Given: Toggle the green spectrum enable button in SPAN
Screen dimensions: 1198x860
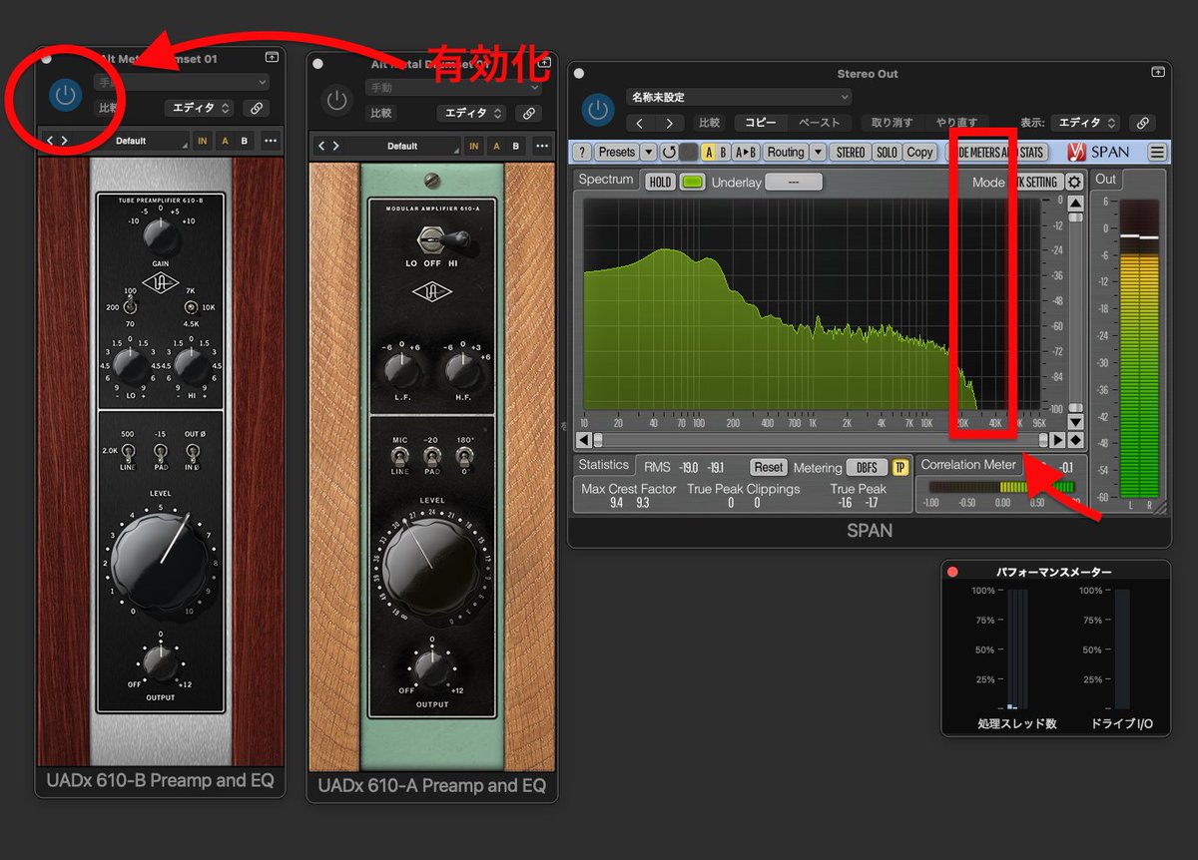Looking at the screenshot, I should pyautogui.click(x=692, y=182).
